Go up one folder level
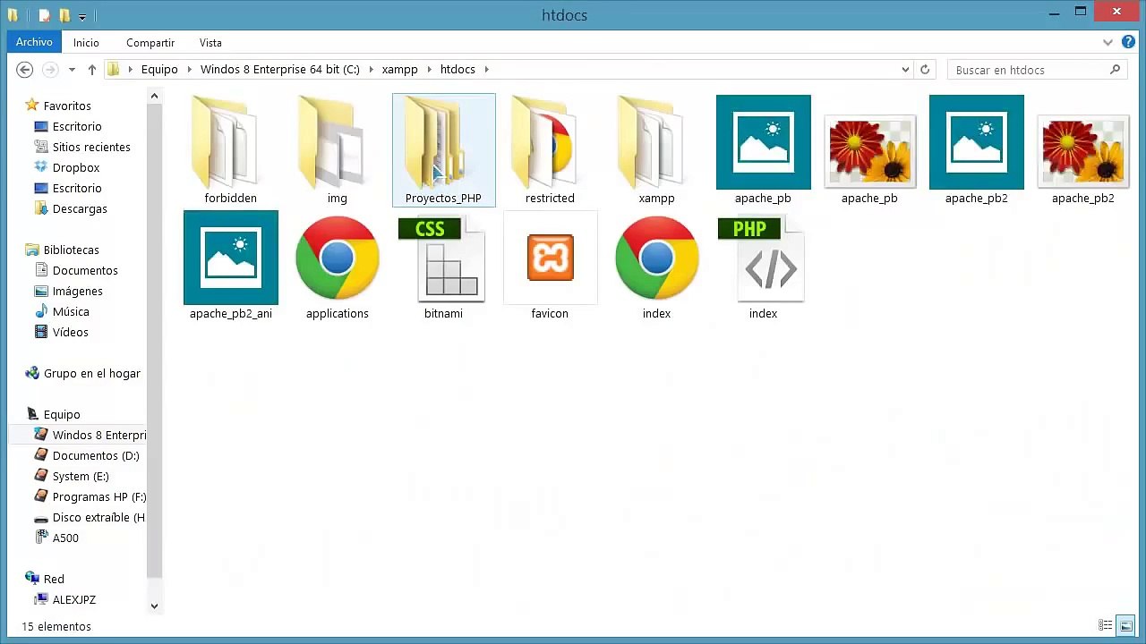Viewport: 1146px width, 644px height. pos(91,70)
